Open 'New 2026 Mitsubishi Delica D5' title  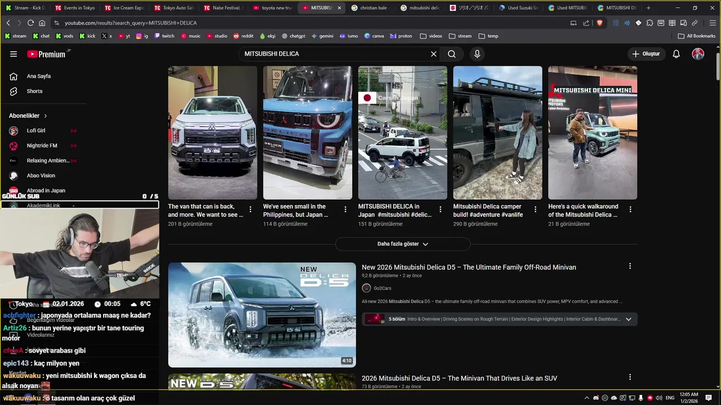click(469, 267)
